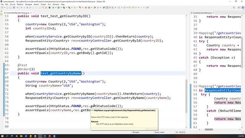Collapse the fold marker at line 52 in CountryController
245x138 pixels.
(x=198, y=86)
